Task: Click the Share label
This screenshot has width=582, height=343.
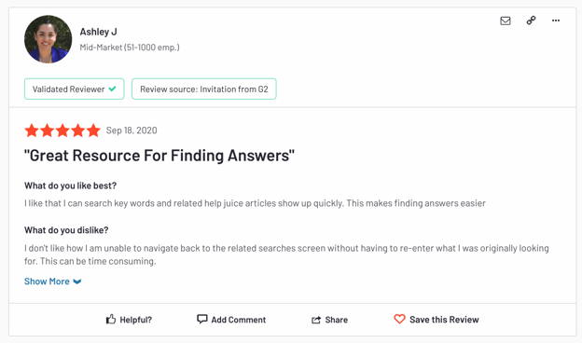Action: click(x=337, y=320)
